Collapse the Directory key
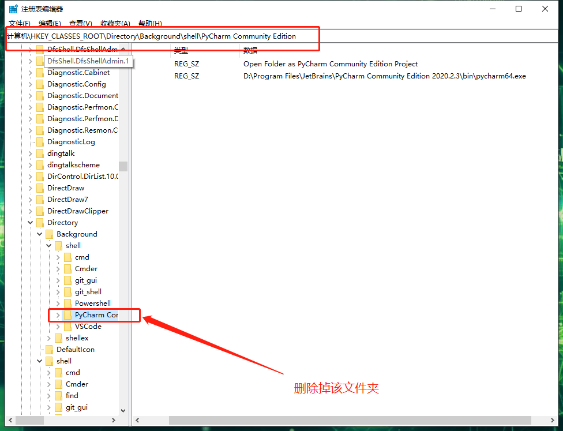The height and width of the screenshot is (431, 563). point(31,223)
